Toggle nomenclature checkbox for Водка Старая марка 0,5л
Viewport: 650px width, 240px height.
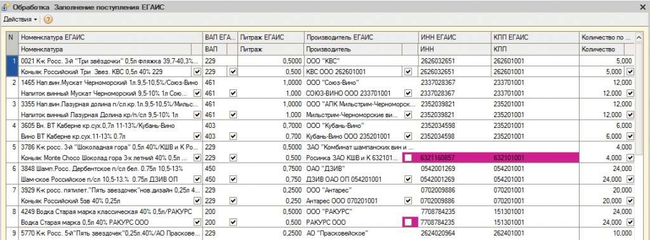click(197, 222)
